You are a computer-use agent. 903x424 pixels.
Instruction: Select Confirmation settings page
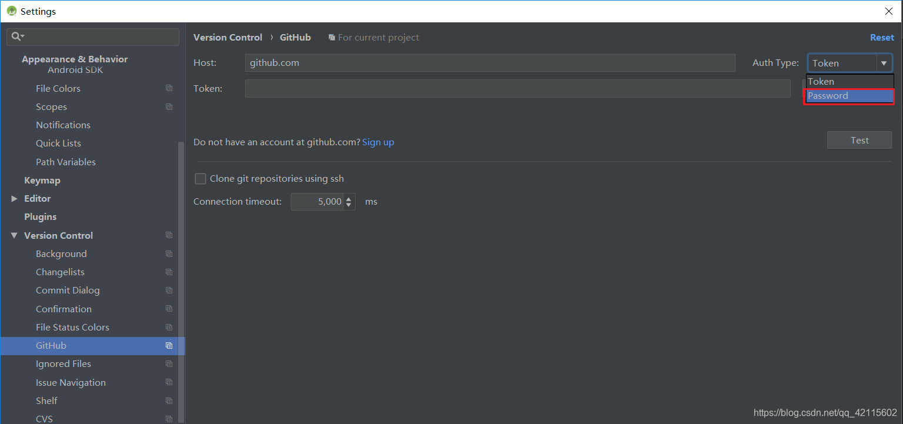click(63, 309)
